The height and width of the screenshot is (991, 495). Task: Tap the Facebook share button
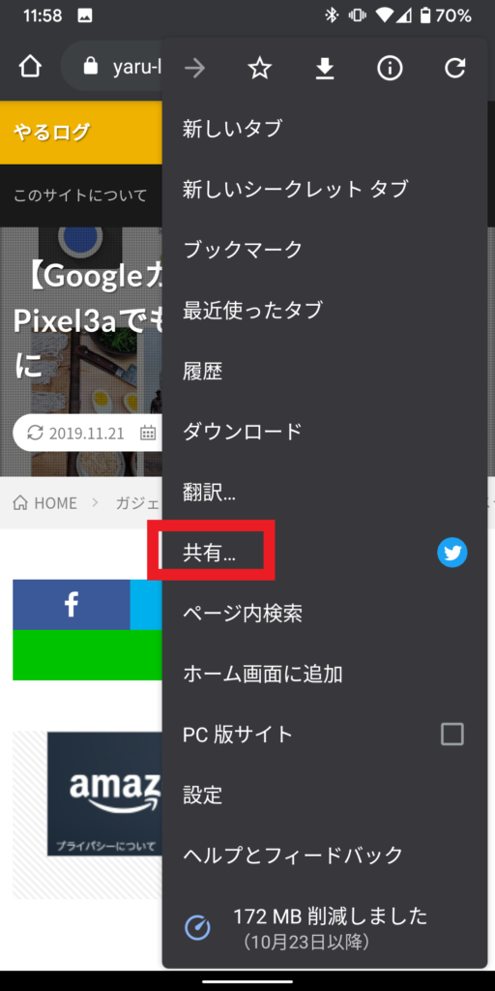point(72,605)
